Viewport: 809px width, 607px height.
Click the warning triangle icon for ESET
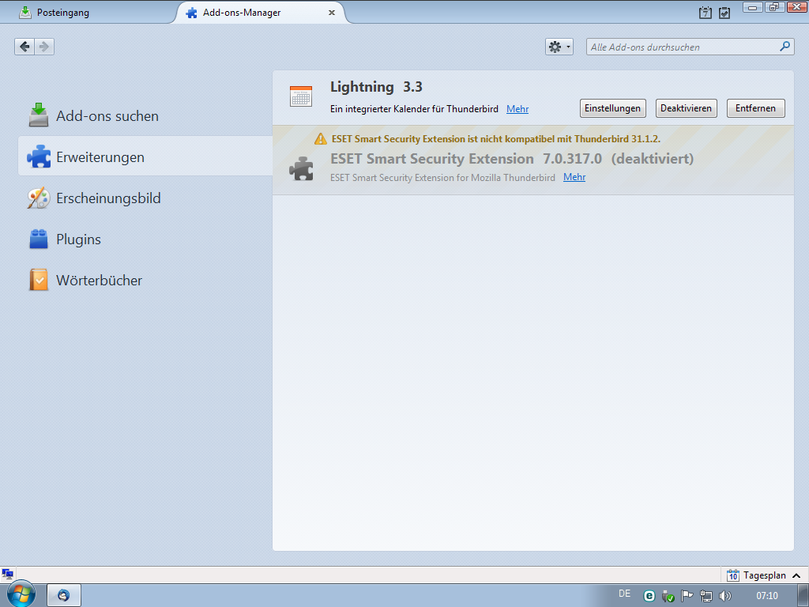[x=321, y=138]
